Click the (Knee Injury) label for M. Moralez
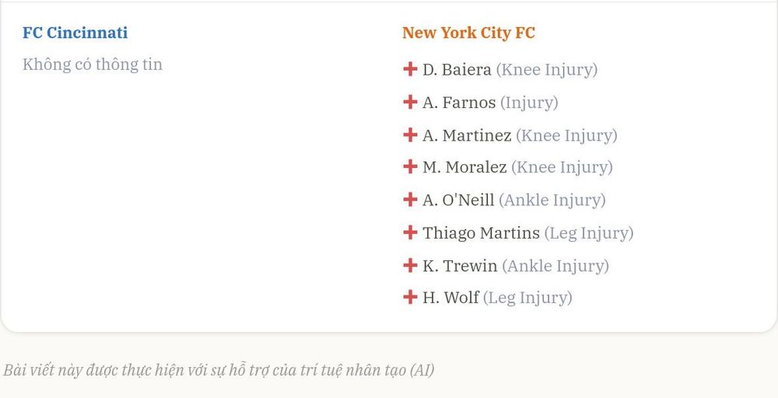The height and width of the screenshot is (398, 778). click(x=562, y=168)
